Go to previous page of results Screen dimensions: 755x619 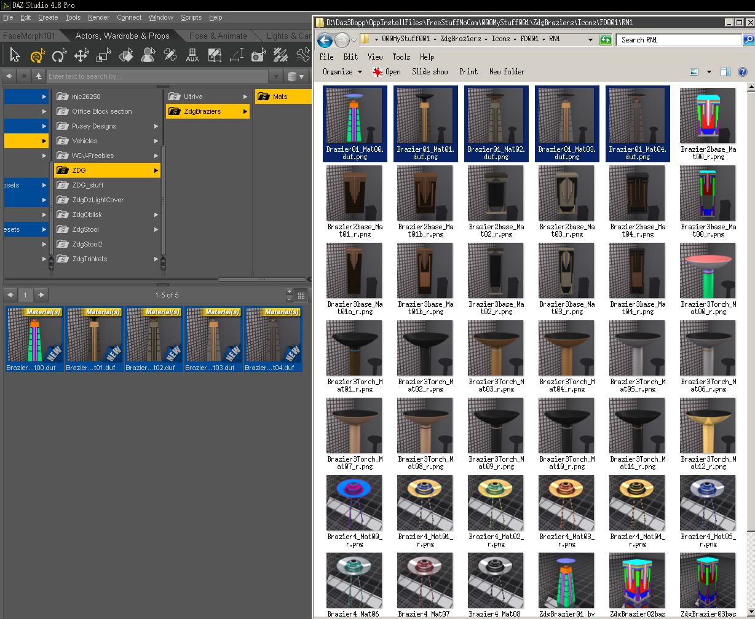coord(10,295)
